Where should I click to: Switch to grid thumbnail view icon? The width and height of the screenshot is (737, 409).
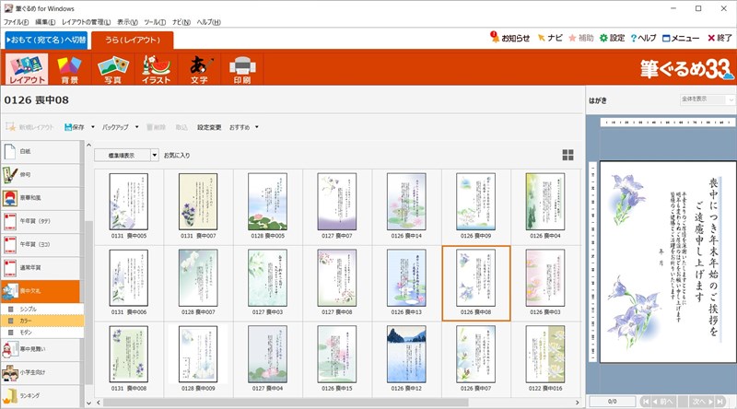tap(567, 155)
